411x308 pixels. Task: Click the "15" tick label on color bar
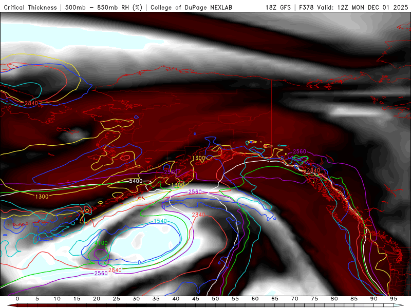(77, 299)
